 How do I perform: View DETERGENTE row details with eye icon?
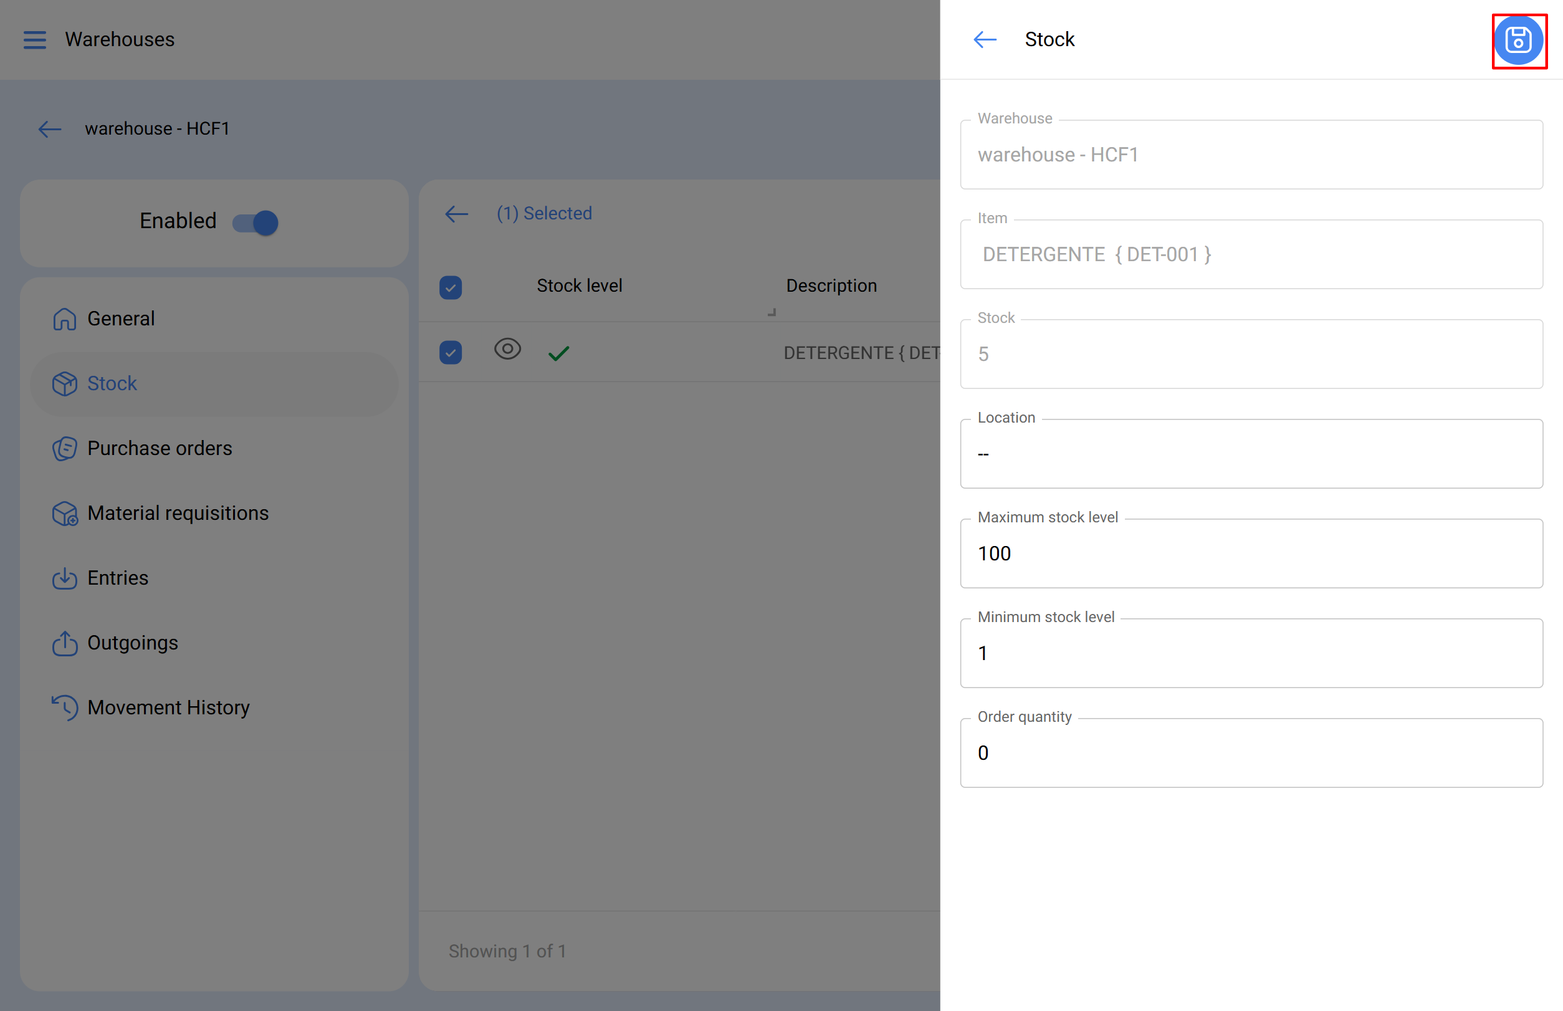tap(507, 349)
